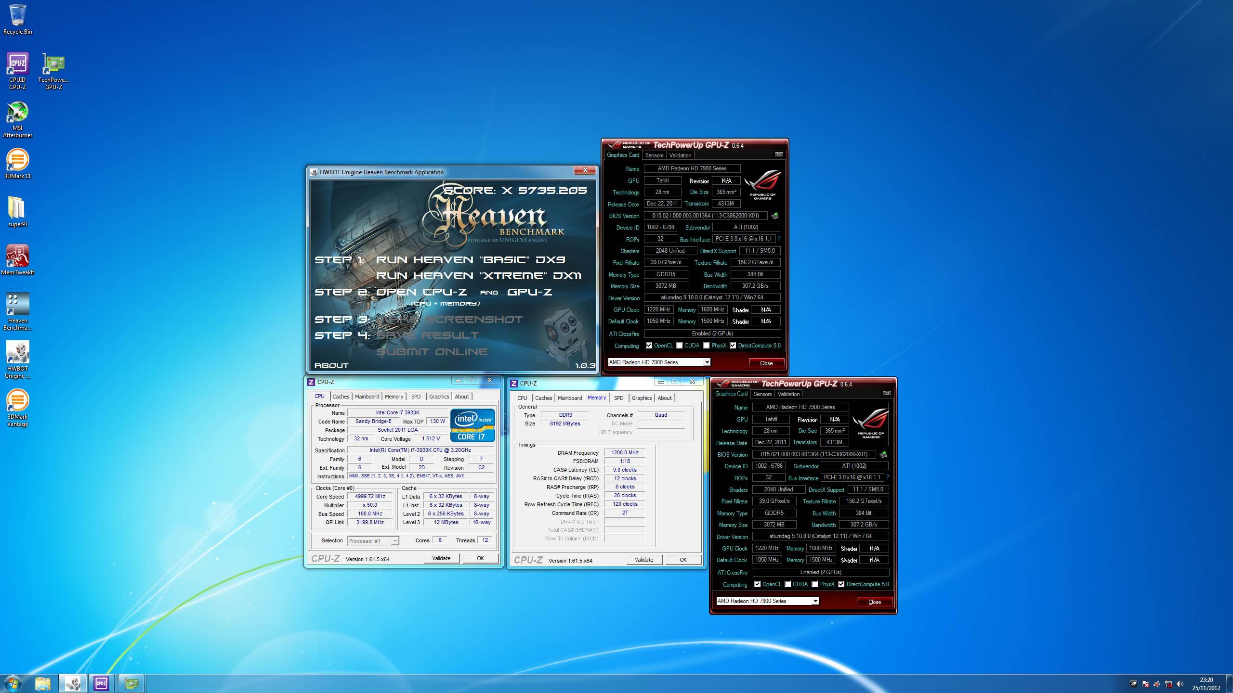Open Memory tab in left CPU-Z window
The image size is (1233, 693).
coord(394,397)
